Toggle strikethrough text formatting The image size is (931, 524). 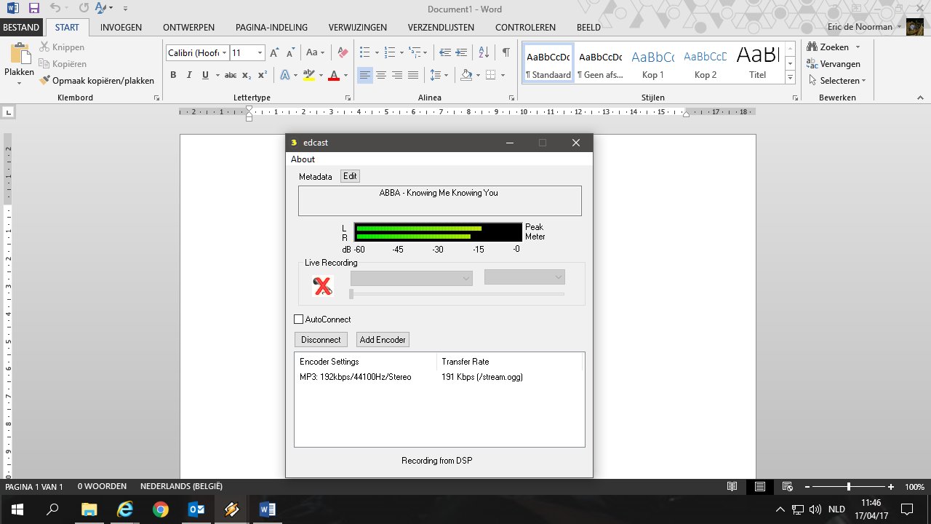pos(230,75)
